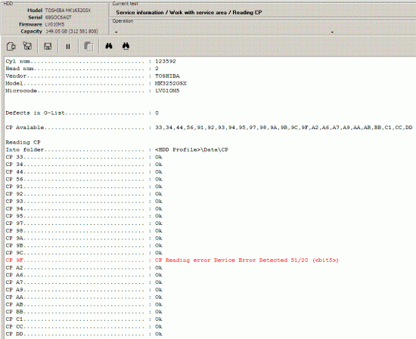Select the serial number 68GOC6AGT
This screenshot has width=416, height=339.
[x=58, y=17]
